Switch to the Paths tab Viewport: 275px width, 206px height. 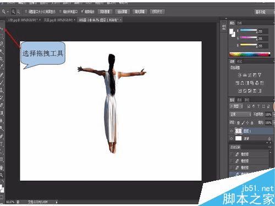[x=247, y=100]
